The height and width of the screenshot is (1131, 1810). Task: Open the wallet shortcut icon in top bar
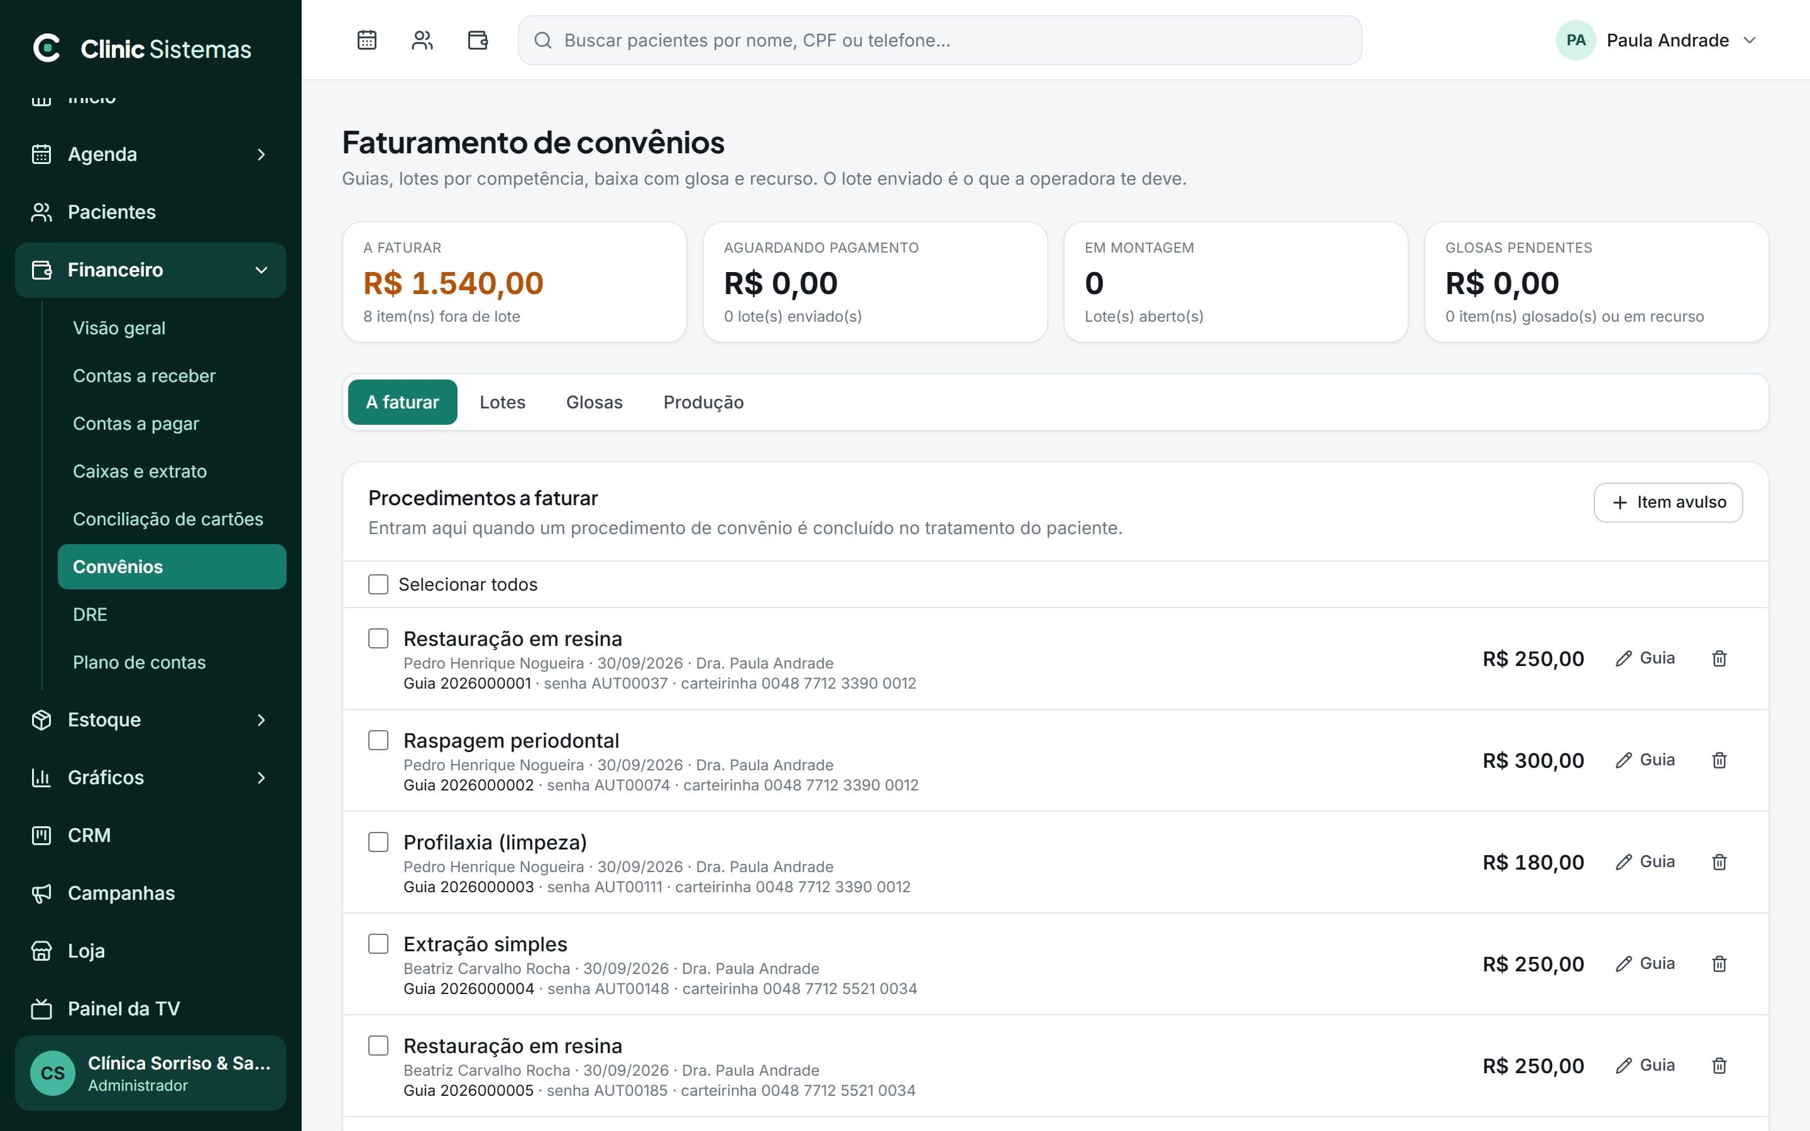click(478, 40)
